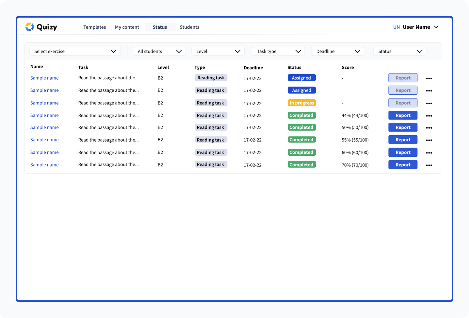Open three-dot menu for the 50% score row
This screenshot has width=469, height=318.
point(429,128)
